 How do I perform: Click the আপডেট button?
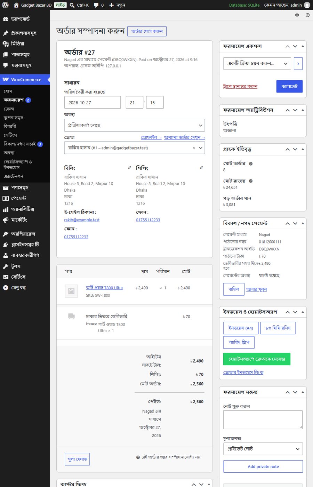(289, 86)
